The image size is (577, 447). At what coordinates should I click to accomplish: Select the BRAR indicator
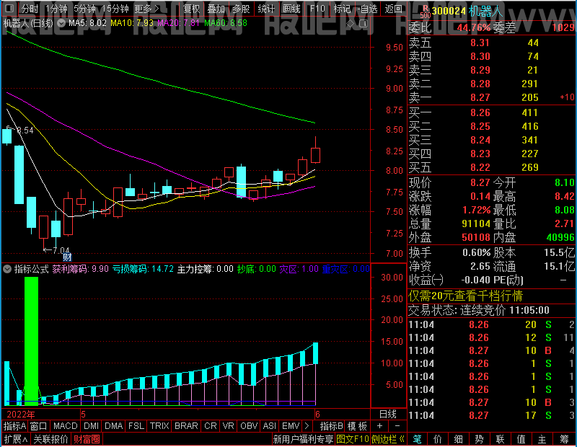pos(186,426)
